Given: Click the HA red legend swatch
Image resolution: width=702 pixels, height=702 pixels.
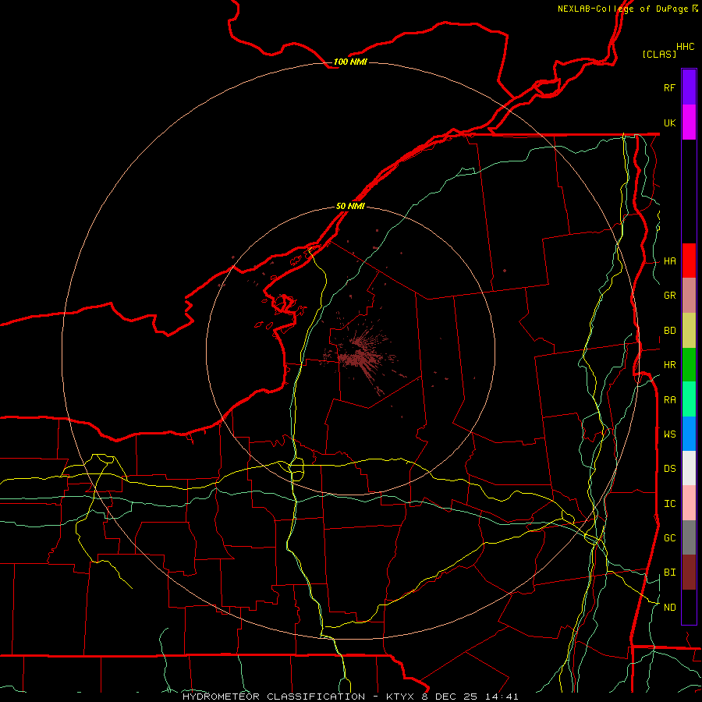Looking at the screenshot, I should 689,261.
